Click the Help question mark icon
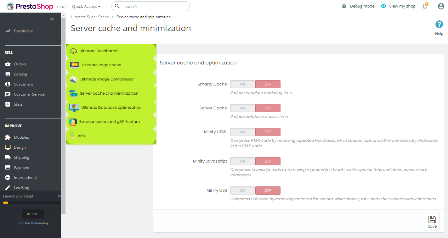This screenshot has height=238, width=448. pyautogui.click(x=439, y=24)
